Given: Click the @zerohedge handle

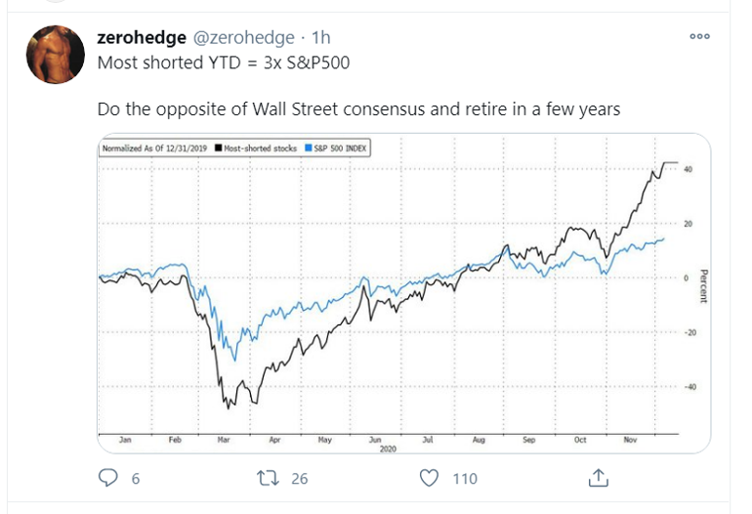Looking at the screenshot, I should click(244, 37).
